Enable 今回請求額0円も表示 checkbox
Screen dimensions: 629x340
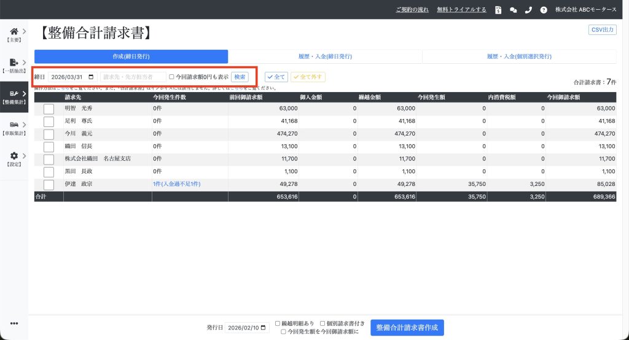point(172,77)
